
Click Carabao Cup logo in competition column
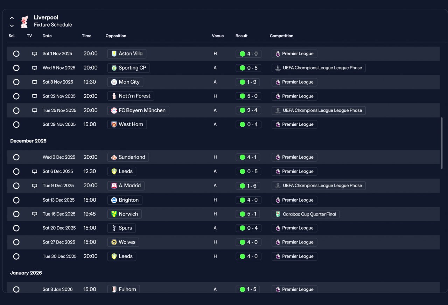pos(278,214)
